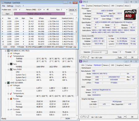Open the Problem size dropdown in LinX

[x=19, y=10]
